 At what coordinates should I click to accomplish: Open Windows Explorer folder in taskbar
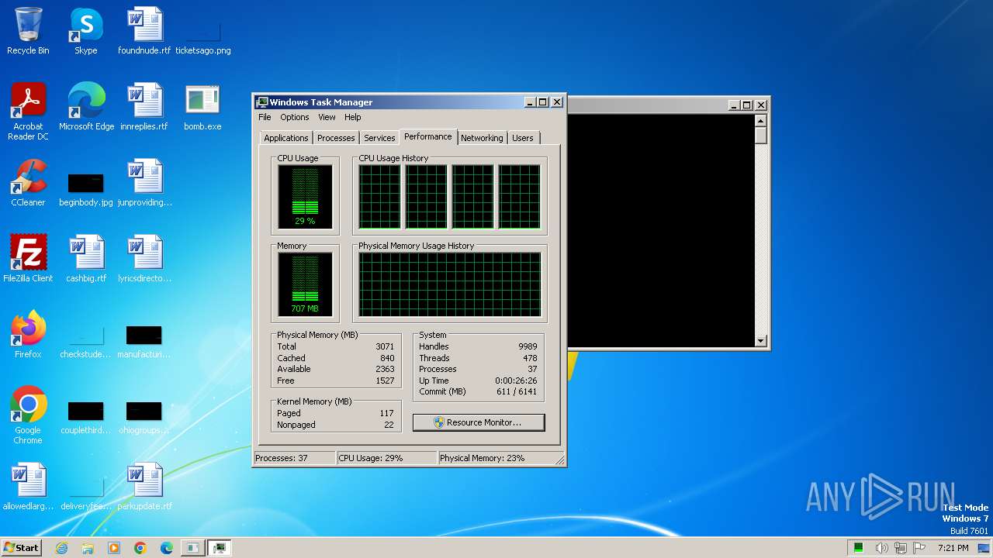pyautogui.click(x=88, y=548)
